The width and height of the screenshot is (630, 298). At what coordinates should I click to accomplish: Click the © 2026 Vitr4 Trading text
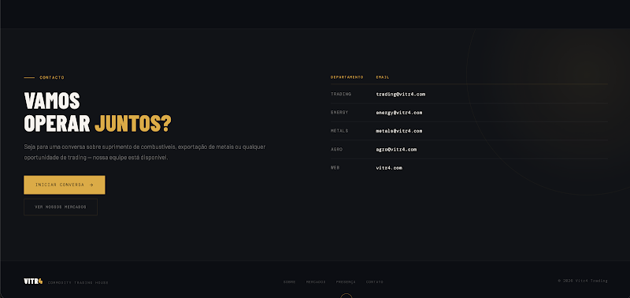pos(583,281)
